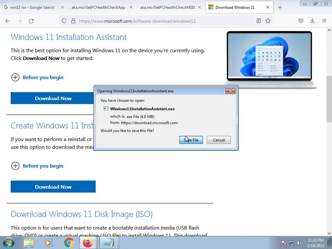This screenshot has width=332, height=249.
Task: Click Download Now for Installation Assistant
Action: click(52, 98)
